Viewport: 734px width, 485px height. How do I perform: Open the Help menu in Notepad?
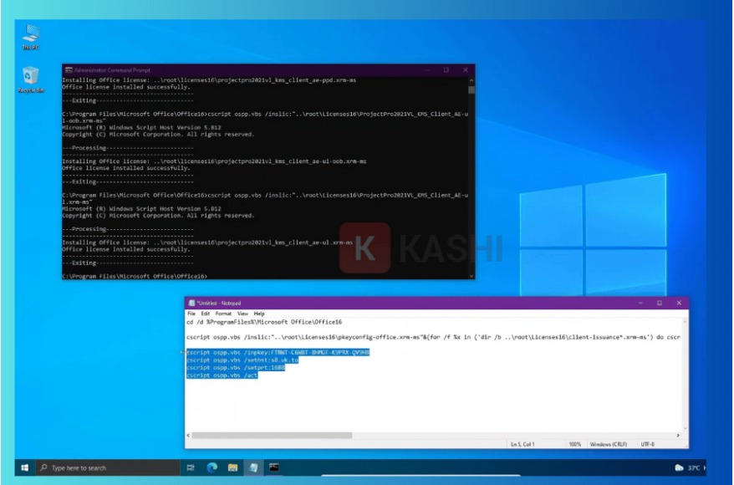pyautogui.click(x=259, y=314)
